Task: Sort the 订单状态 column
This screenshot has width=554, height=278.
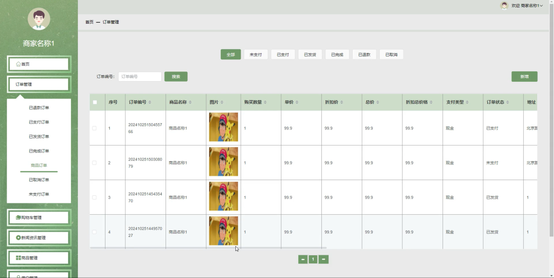Action: [x=507, y=102]
